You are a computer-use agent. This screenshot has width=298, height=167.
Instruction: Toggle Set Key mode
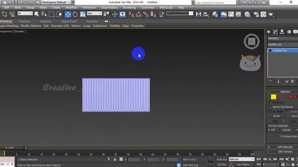pos(222,165)
